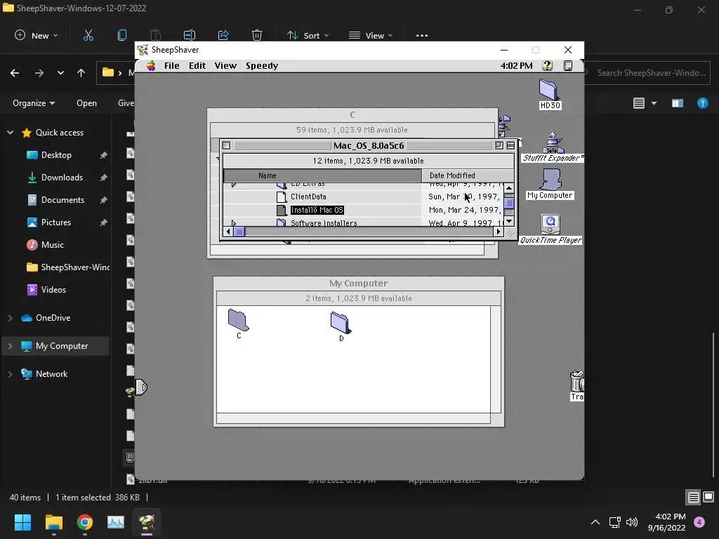Click the horizontal scrollbar right arrow
The image size is (719, 539).
pos(499,232)
